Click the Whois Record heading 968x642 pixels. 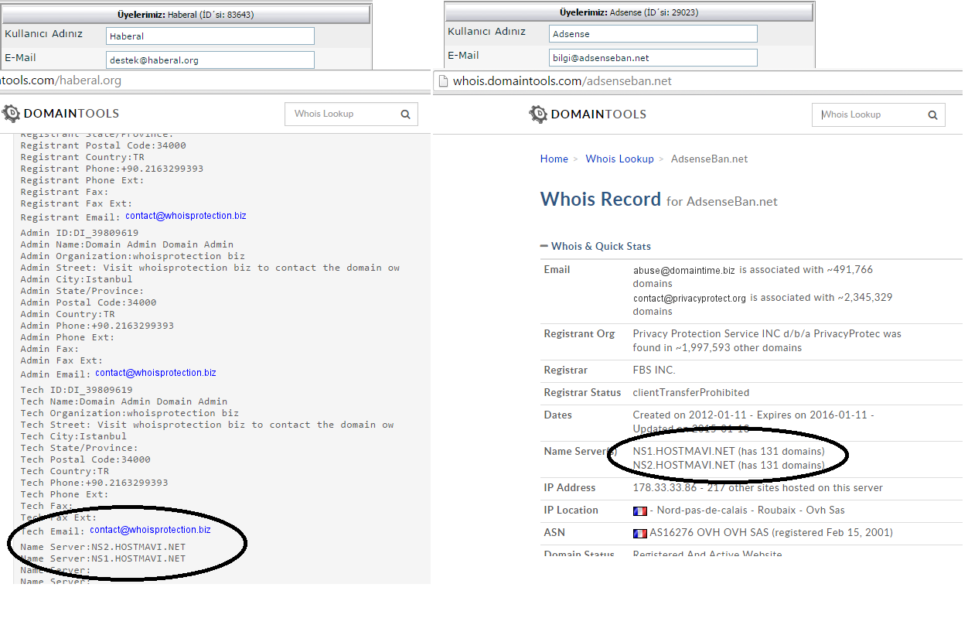pyautogui.click(x=600, y=199)
